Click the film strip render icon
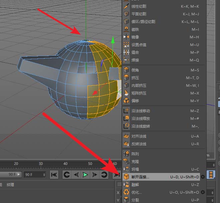The width and height of the screenshot is (220, 203). [x=211, y=174]
